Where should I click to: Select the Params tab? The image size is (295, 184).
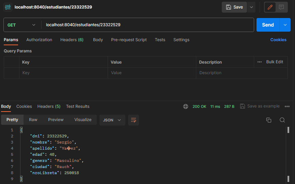[11, 40]
